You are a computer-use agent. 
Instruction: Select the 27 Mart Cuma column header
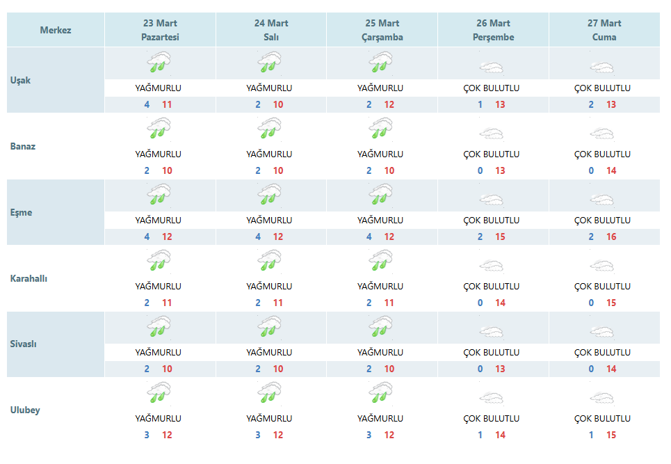[604, 29]
